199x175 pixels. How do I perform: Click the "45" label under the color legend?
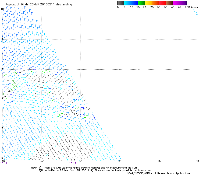click(179, 7)
